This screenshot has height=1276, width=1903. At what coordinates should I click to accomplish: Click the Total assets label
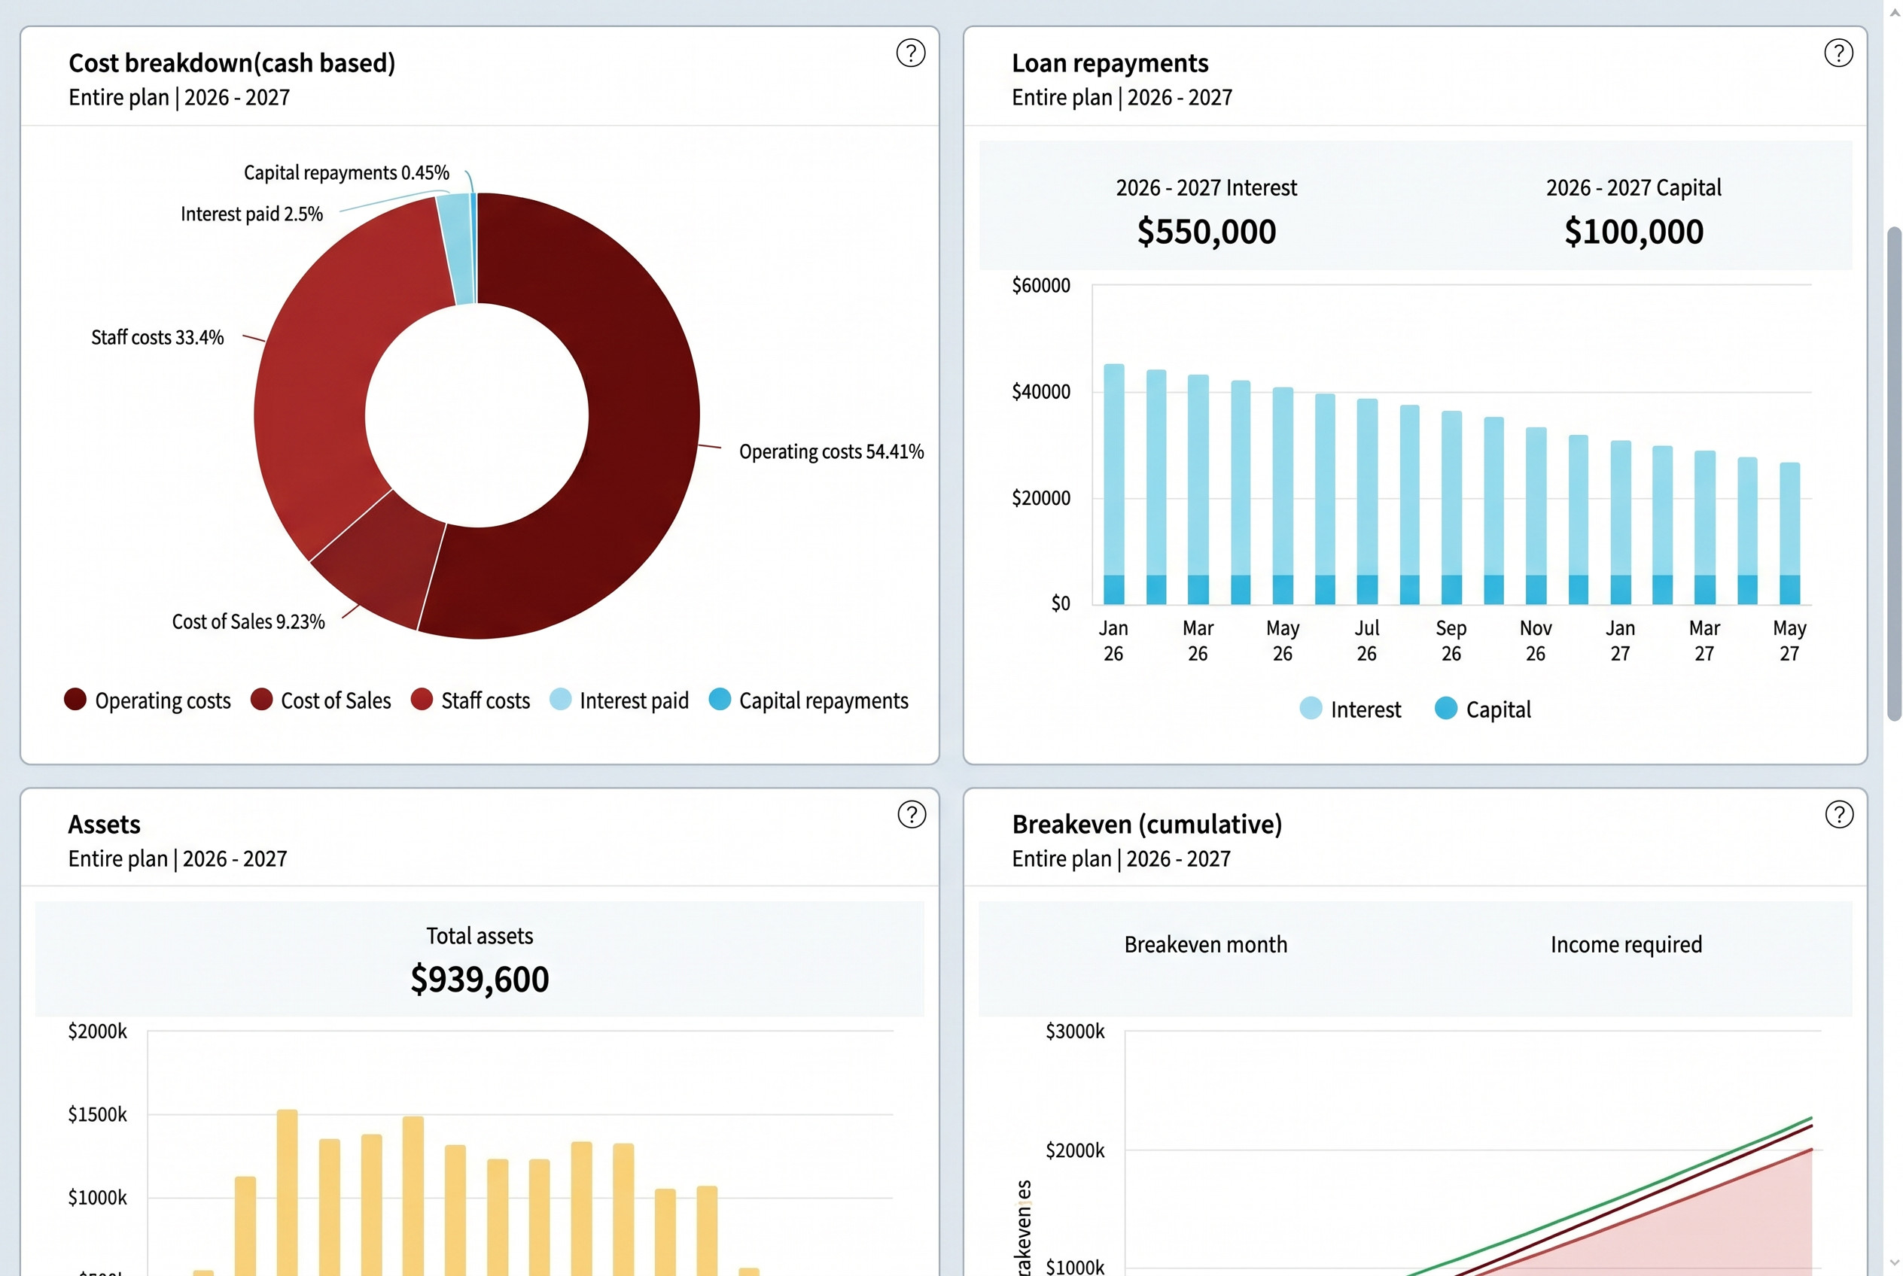[480, 936]
